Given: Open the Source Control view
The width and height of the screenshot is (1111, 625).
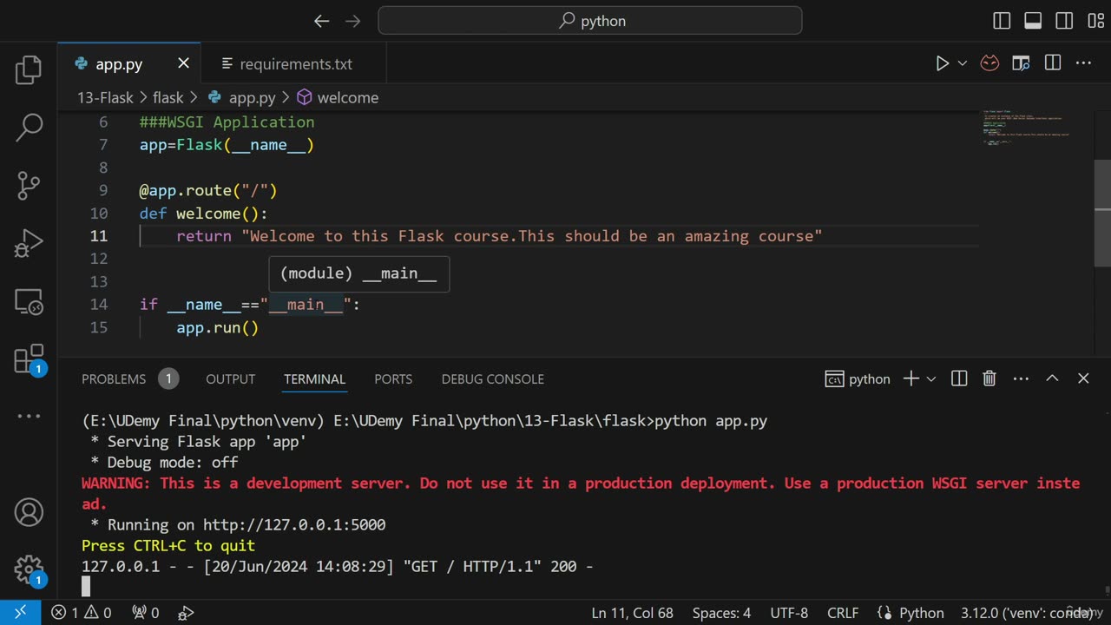Looking at the screenshot, I should coord(29,185).
